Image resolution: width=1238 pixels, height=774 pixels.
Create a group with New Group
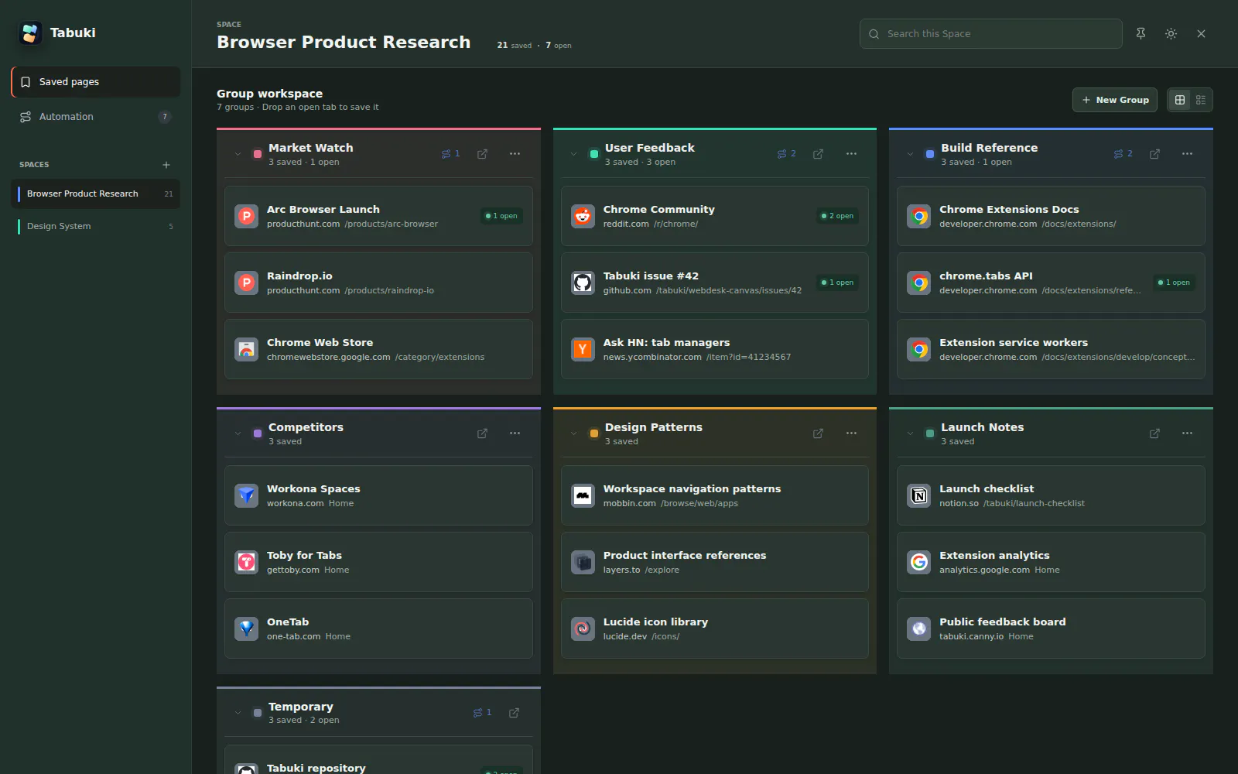[x=1114, y=100]
